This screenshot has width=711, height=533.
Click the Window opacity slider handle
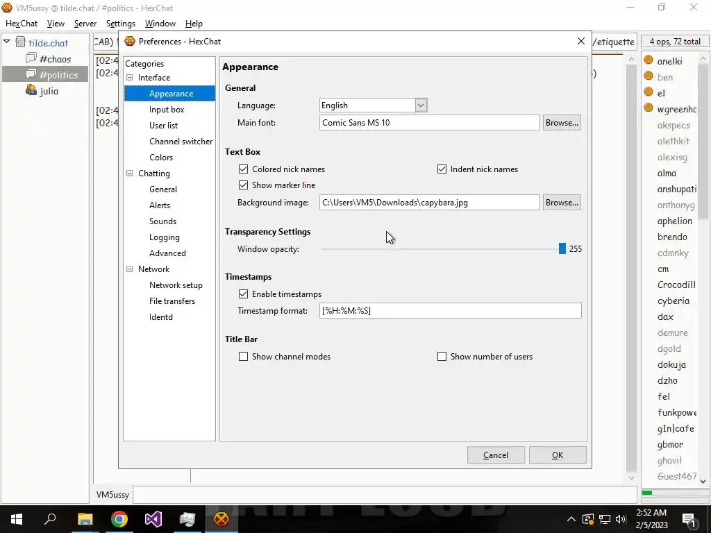tap(562, 249)
